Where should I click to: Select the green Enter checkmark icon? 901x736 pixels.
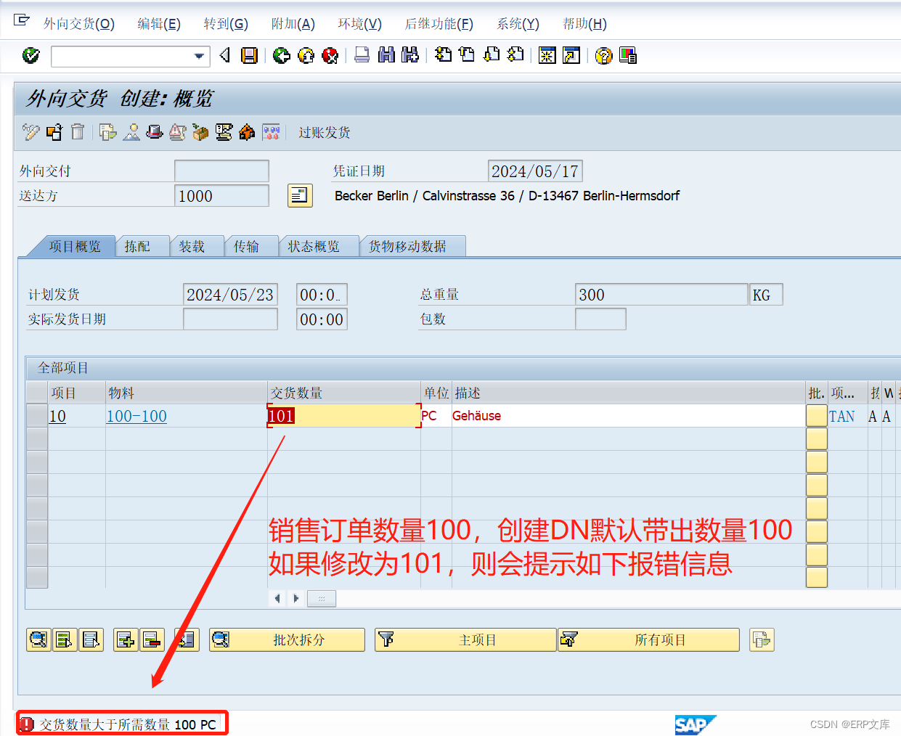[29, 56]
